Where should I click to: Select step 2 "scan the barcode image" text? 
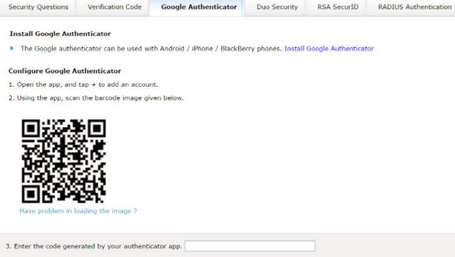96,98
